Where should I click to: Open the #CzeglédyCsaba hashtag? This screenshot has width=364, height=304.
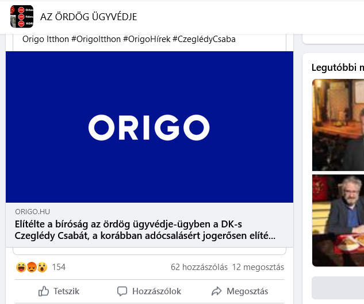pos(204,39)
